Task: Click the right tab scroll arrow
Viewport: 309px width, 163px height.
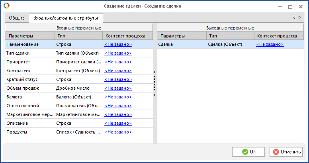Action: point(299,18)
